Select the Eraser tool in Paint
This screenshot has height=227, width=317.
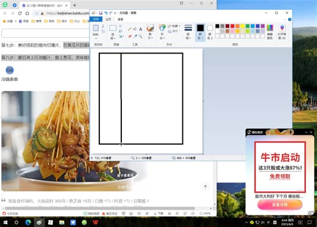pos(130,37)
